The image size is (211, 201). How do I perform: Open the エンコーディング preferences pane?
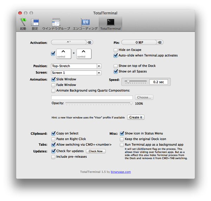tap(85, 24)
